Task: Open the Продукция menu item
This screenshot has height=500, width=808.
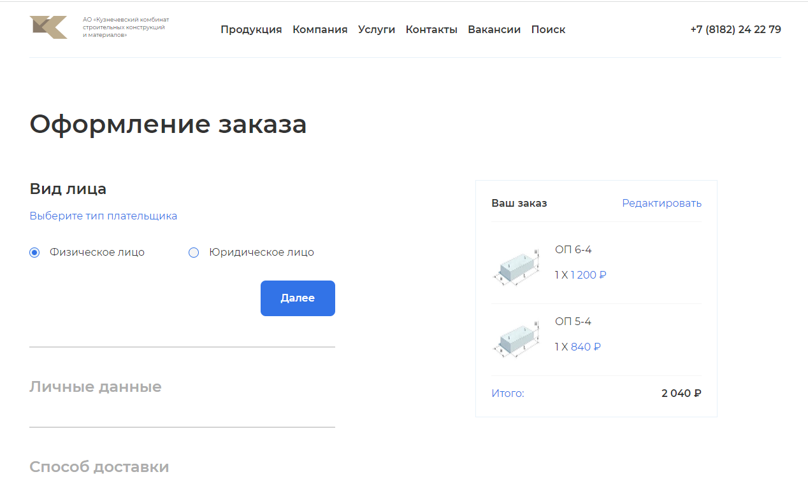Action: [x=251, y=29]
